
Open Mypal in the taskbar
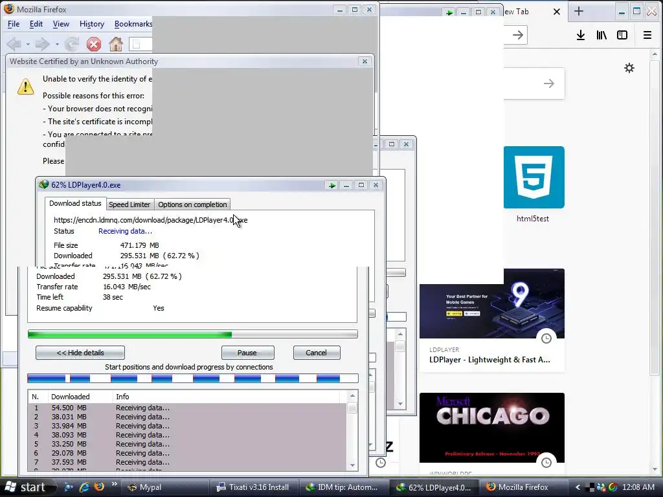click(165, 487)
